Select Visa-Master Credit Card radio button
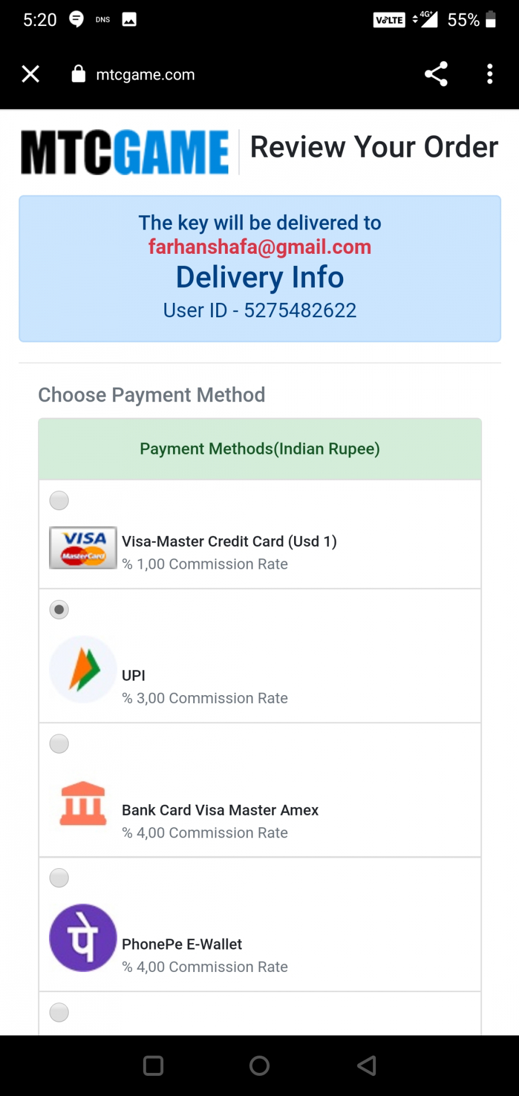The width and height of the screenshot is (519, 1096). tap(59, 500)
